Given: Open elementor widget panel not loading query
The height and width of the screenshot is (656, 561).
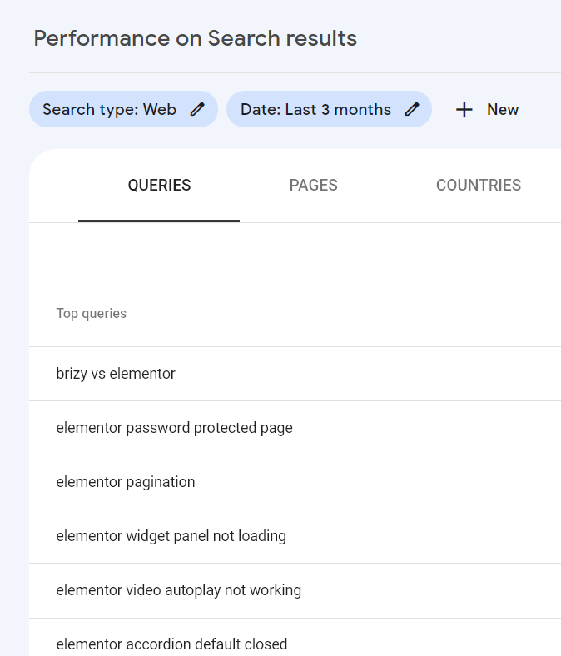Looking at the screenshot, I should click(x=295, y=536).
